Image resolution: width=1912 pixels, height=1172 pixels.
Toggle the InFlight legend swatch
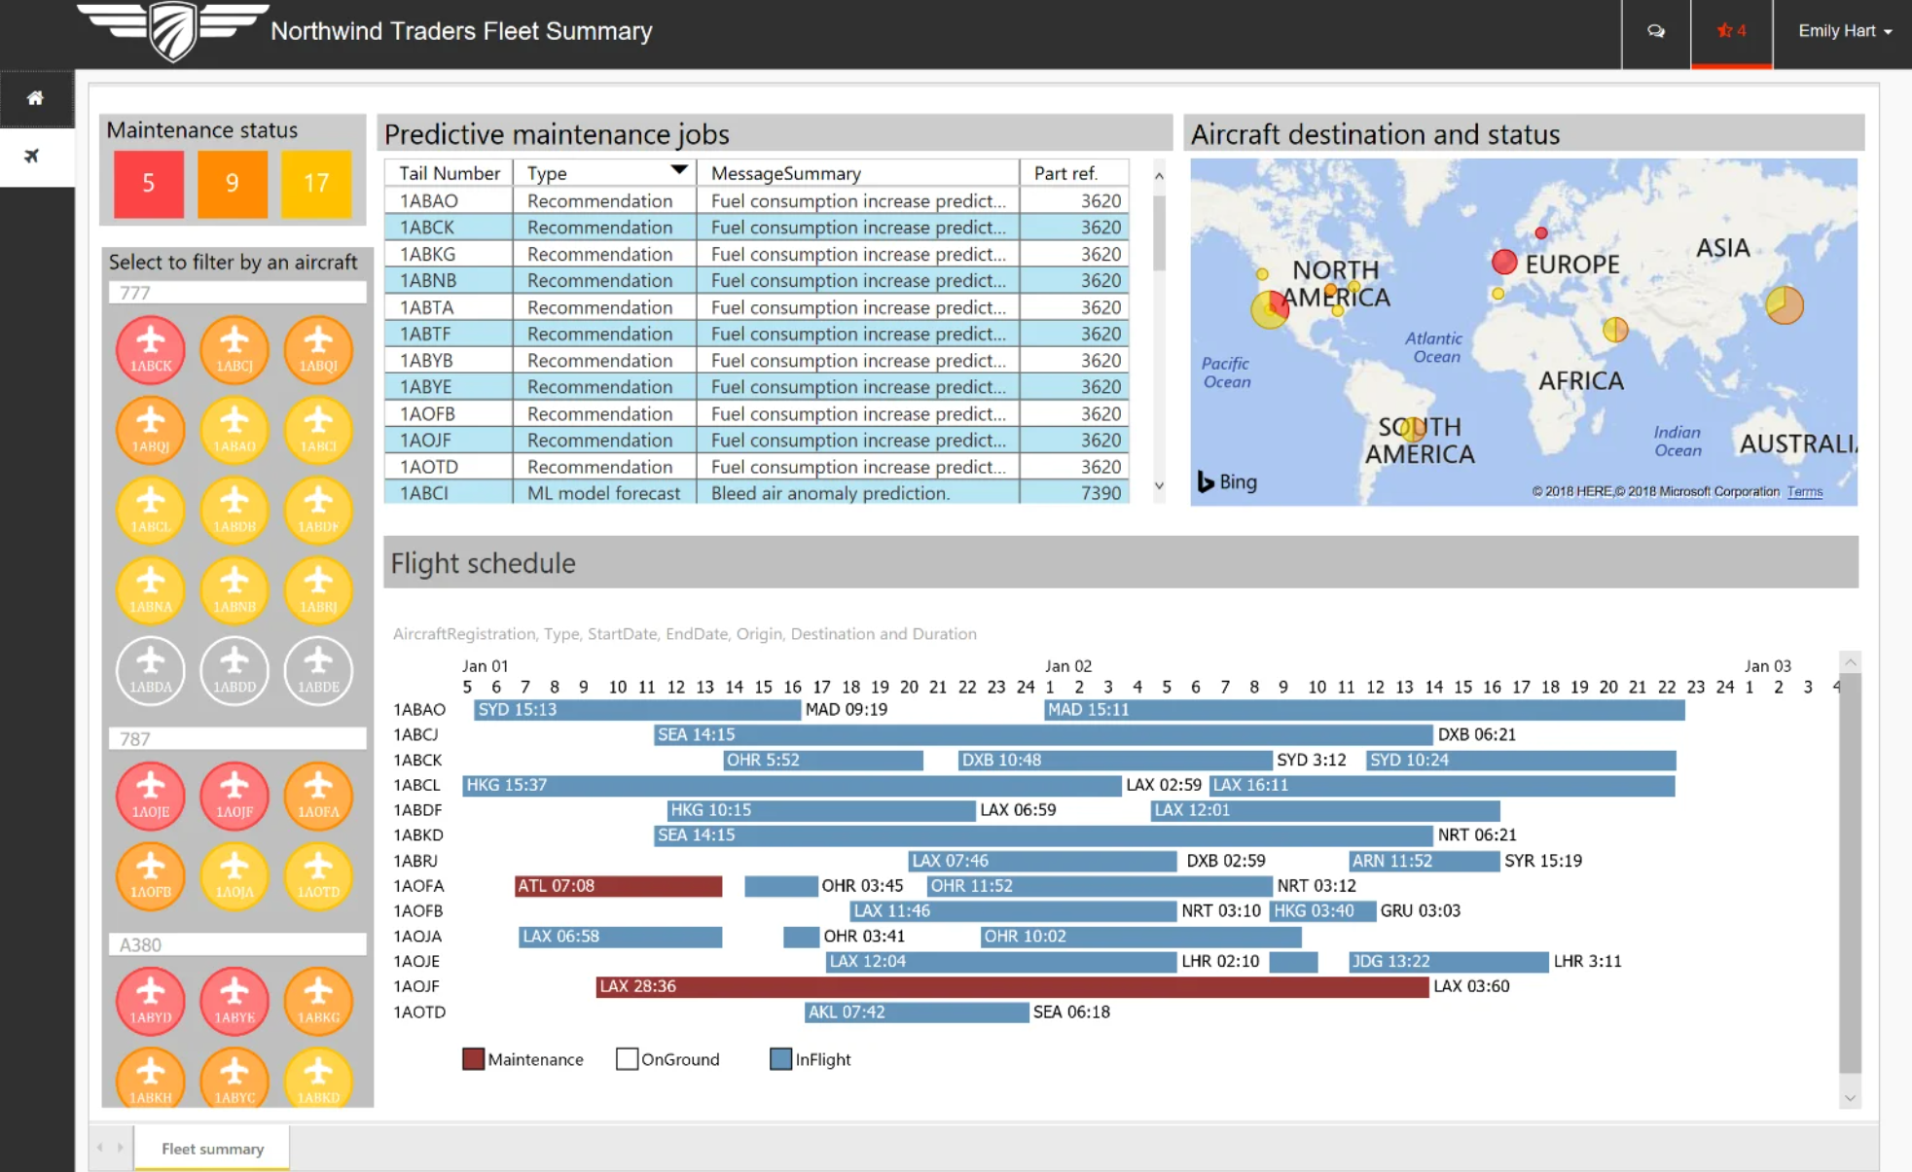click(x=780, y=1059)
